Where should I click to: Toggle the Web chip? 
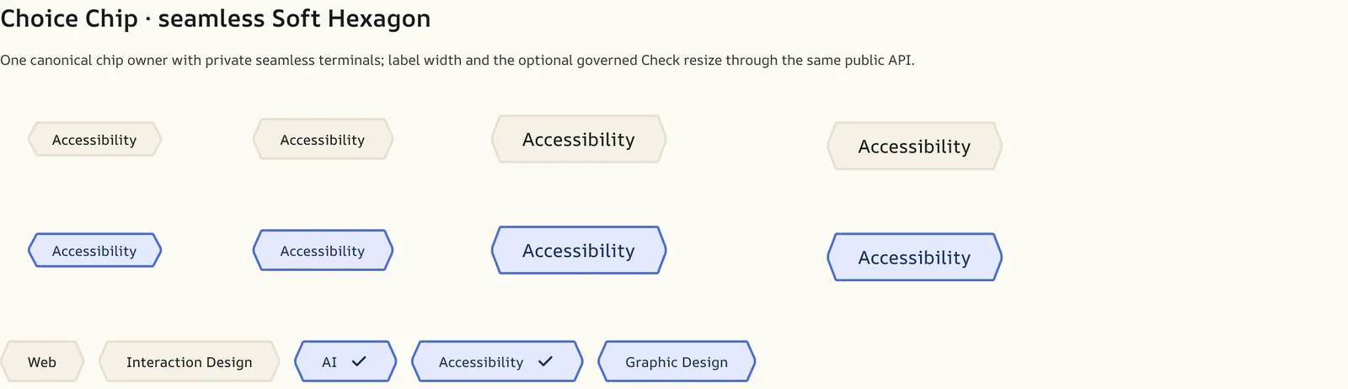tap(42, 361)
